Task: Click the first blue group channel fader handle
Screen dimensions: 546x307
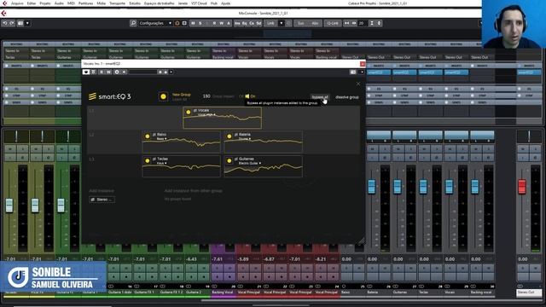Action: 372,187
